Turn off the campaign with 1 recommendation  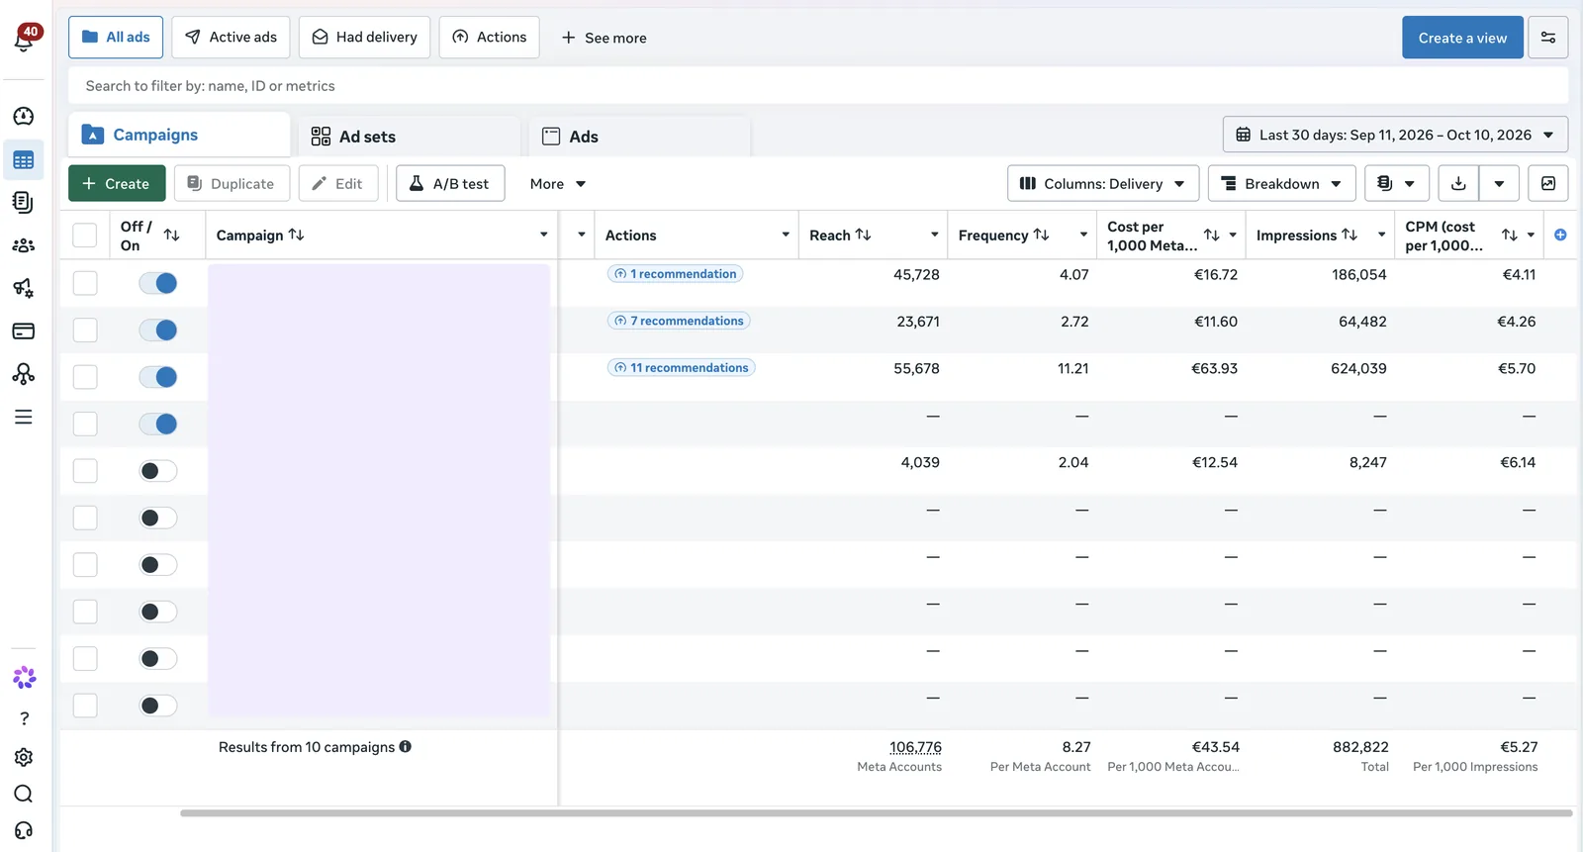pos(158,283)
